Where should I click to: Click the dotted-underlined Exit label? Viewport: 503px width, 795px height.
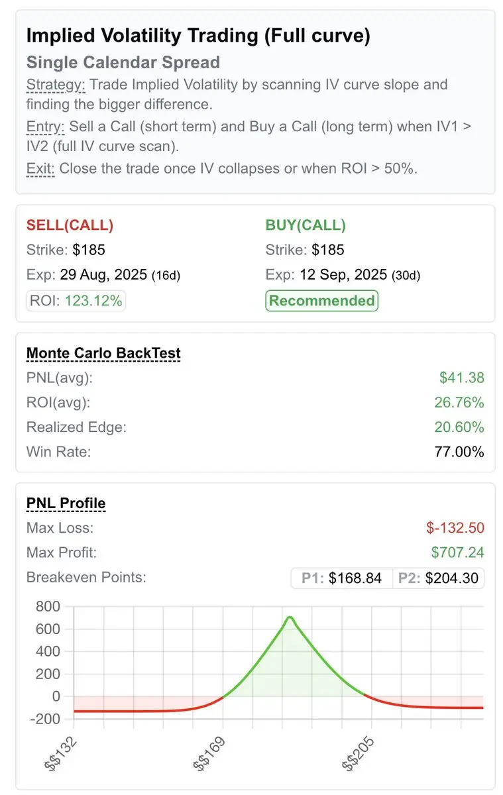(x=41, y=168)
